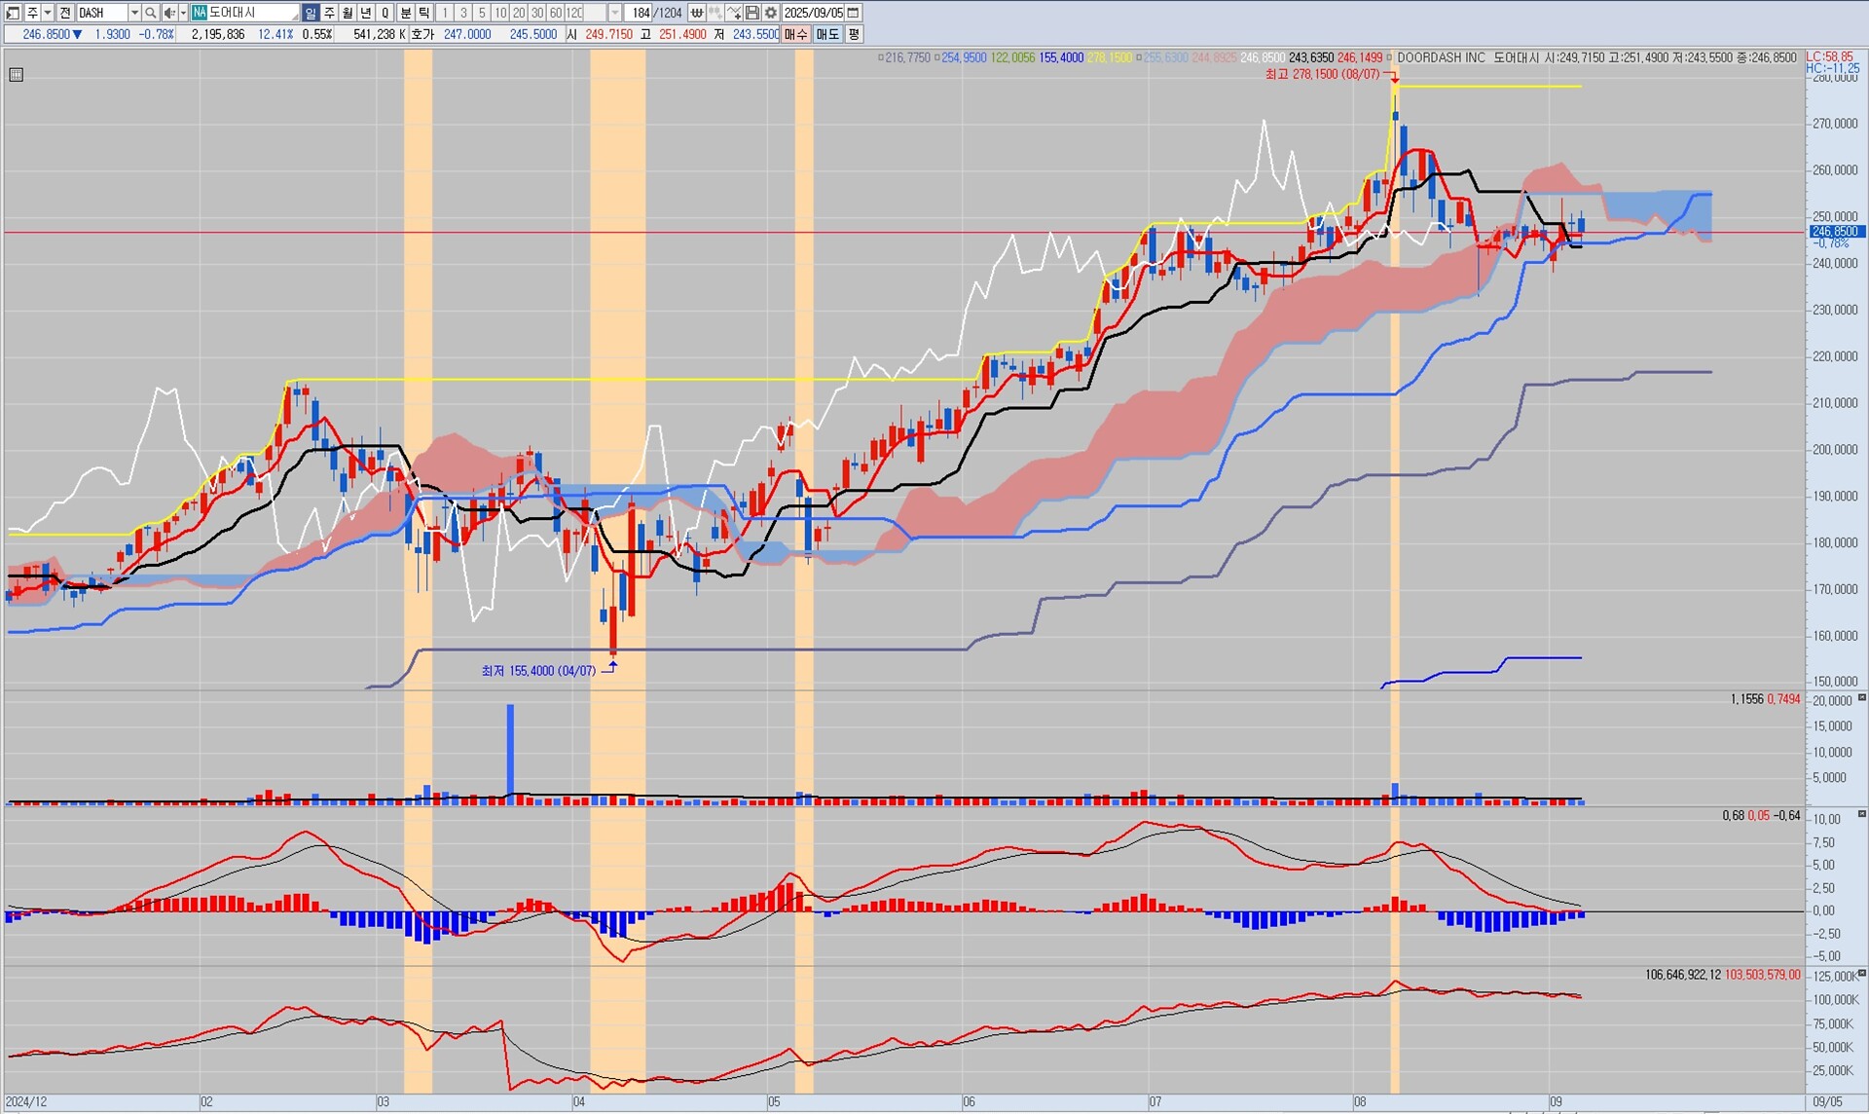Screen dimensions: 1869x1114
Task: Click the grid icon at chart top-left
Action: [17, 75]
